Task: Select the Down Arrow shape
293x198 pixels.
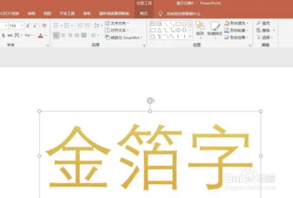Action: pos(184,30)
